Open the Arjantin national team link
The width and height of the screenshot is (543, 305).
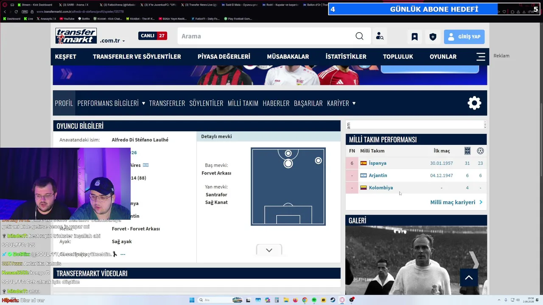click(378, 175)
